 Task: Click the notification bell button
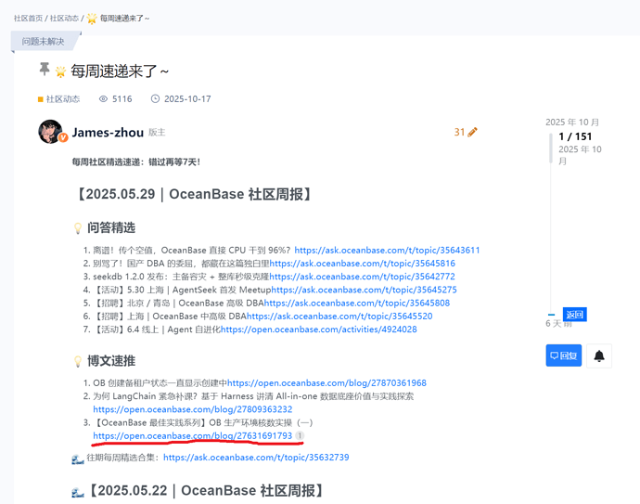click(x=599, y=355)
